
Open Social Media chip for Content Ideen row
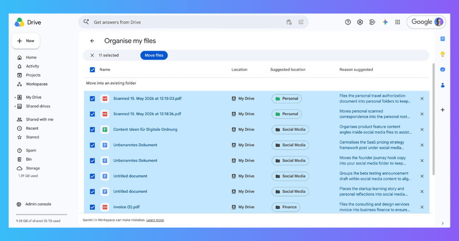pos(290,130)
